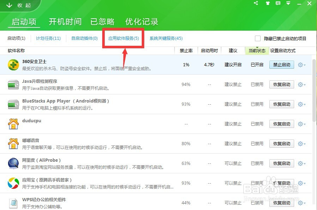
Task: Click the 44% disable rate value
Action: 186,203
